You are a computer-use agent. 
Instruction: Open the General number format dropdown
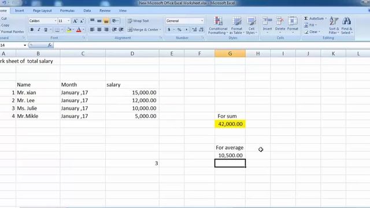pos(202,21)
